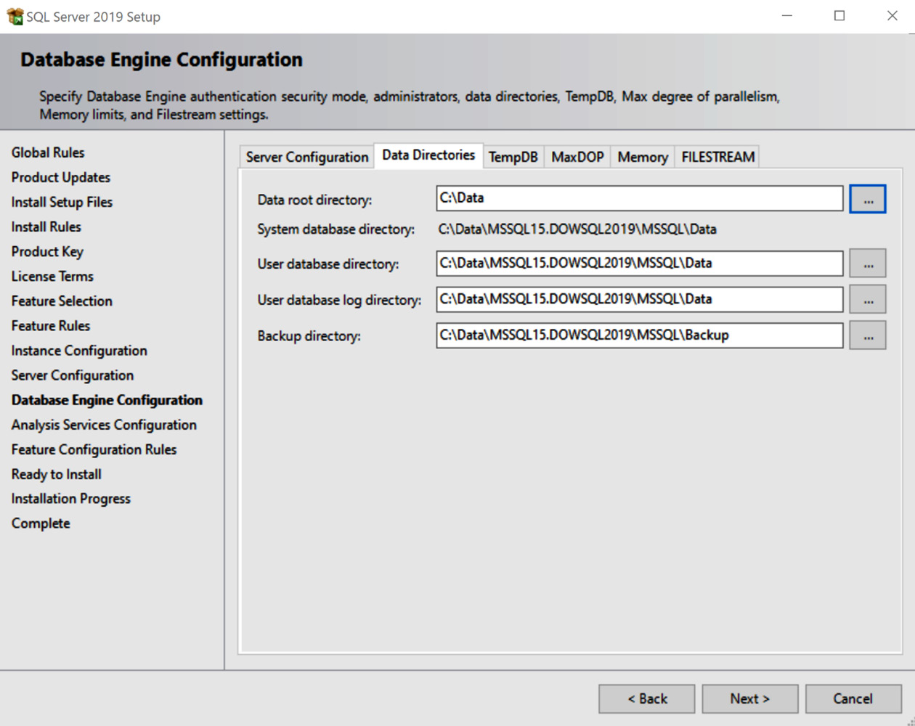
Task: Open folder browser for User database directory
Action: point(868,263)
